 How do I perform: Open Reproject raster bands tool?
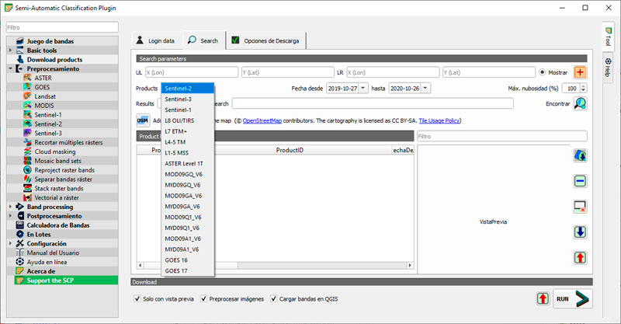(64, 169)
